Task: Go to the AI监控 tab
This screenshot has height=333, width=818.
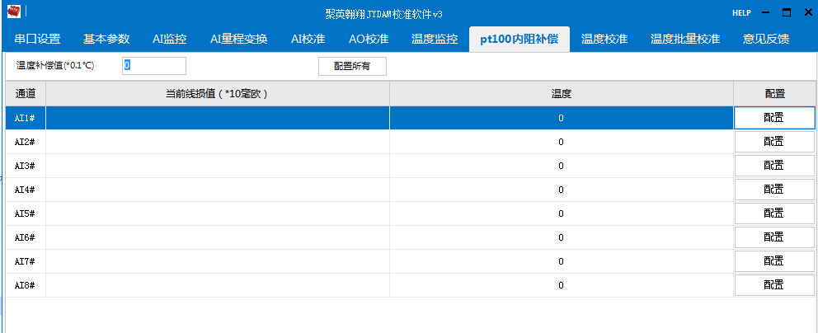Action: tap(169, 39)
